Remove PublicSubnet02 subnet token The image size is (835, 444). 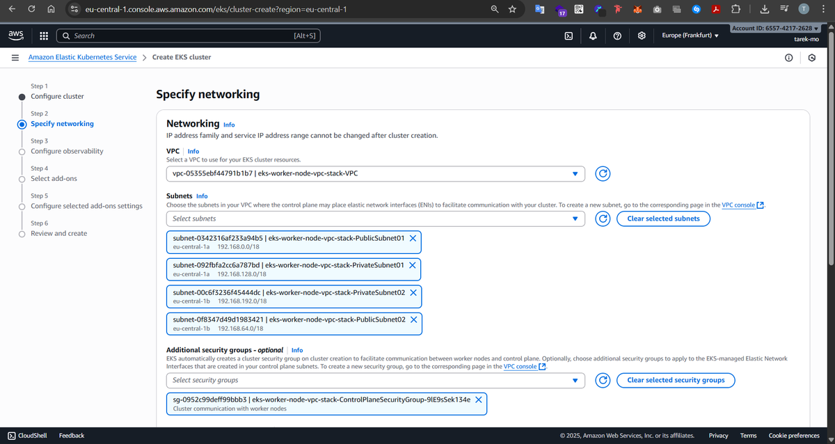tap(413, 319)
